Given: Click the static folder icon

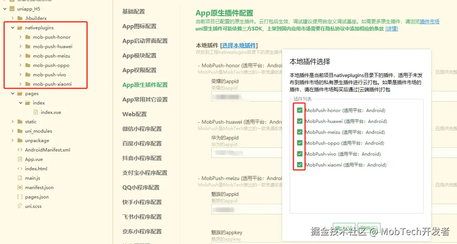Looking at the screenshot, I should click(20, 121).
